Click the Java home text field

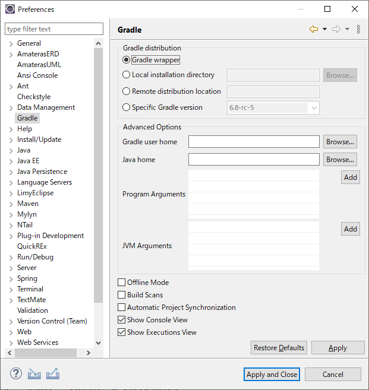(254, 160)
